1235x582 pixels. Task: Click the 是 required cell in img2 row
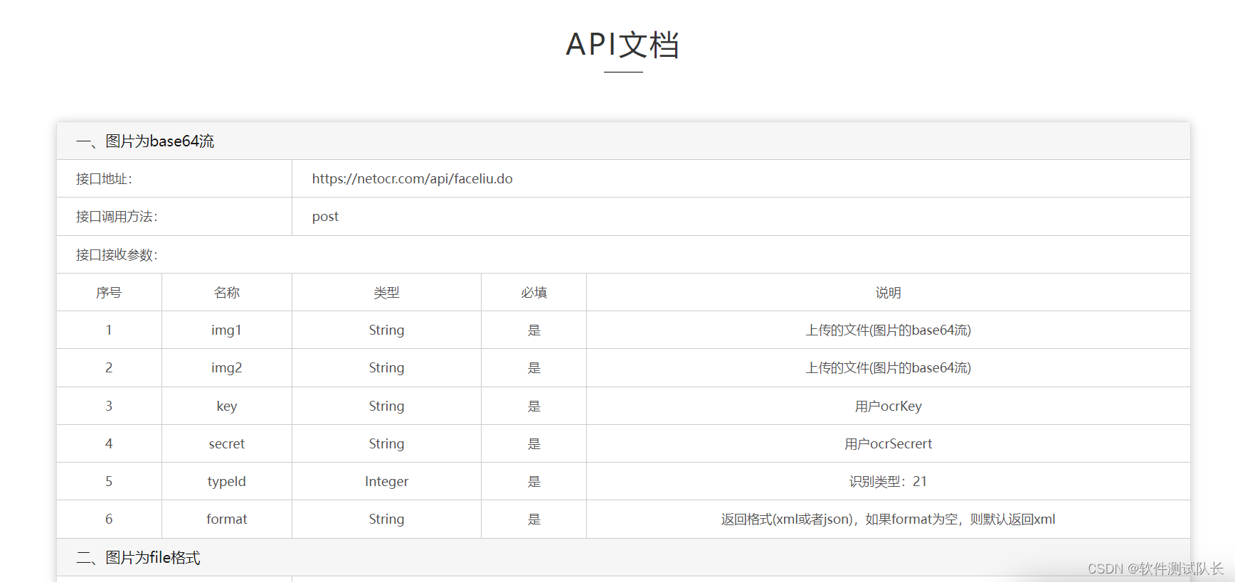tap(534, 367)
